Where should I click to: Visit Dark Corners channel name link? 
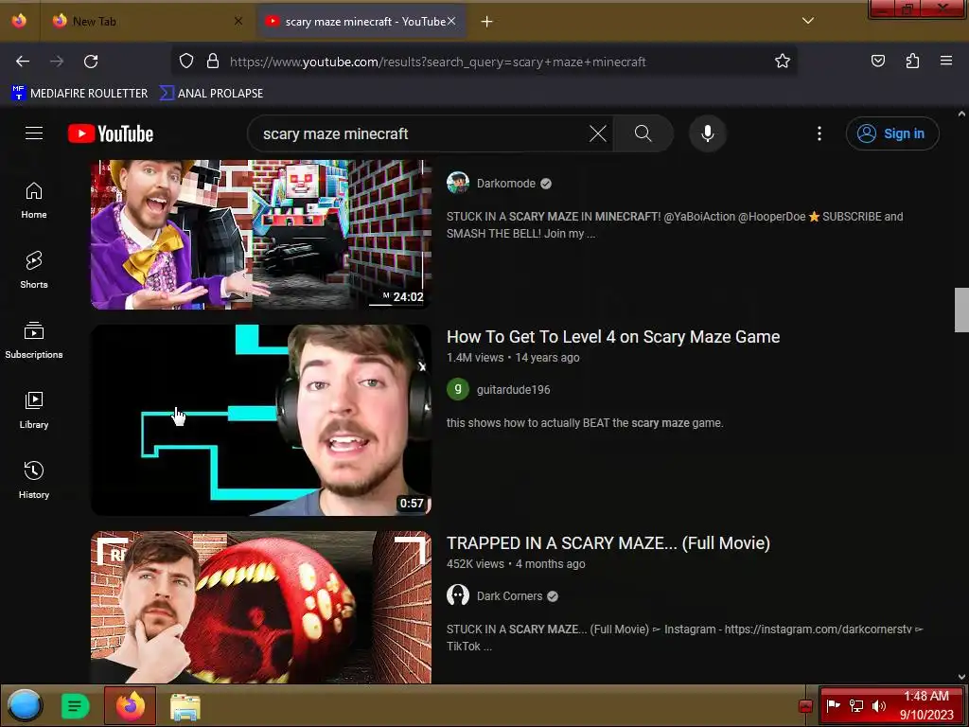pyautogui.click(x=509, y=596)
